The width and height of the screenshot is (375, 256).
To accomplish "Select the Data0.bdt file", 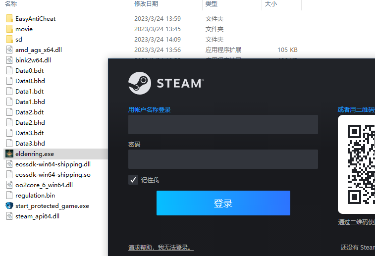I will click(x=30, y=71).
